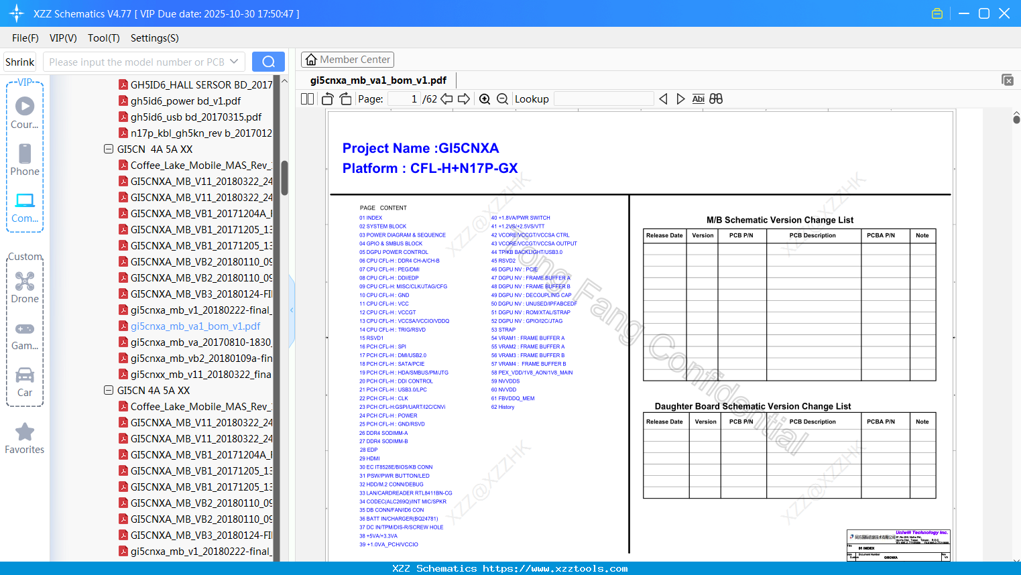Select the Computer category icon
This screenshot has height=575, width=1021.
pyautogui.click(x=25, y=207)
